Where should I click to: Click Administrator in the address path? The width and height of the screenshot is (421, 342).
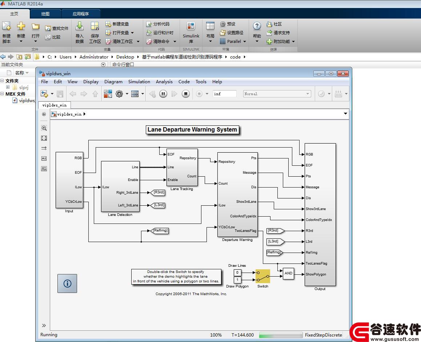point(94,57)
